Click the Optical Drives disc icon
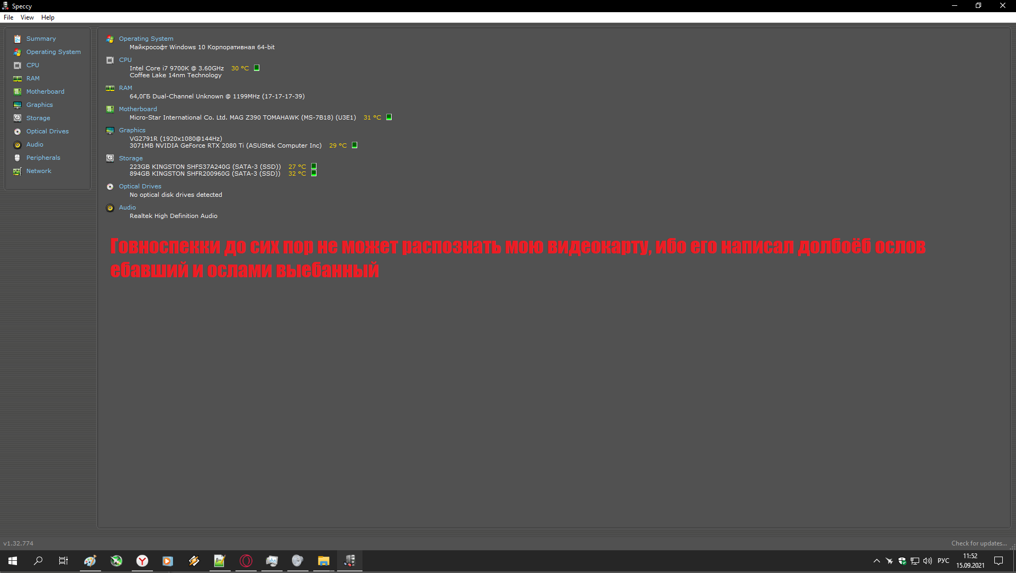Viewport: 1016px width, 573px height. click(17, 131)
